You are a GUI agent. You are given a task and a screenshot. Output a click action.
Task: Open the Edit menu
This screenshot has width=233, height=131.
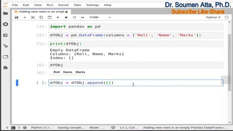tap(26, 5)
